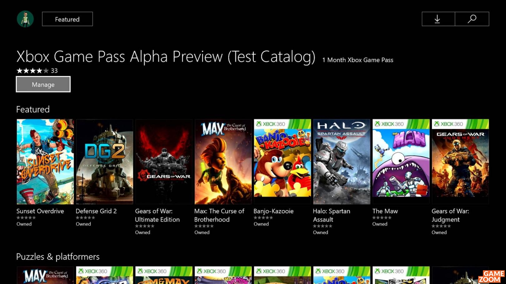Screen dimensions: 506x284
Task: Select The Maw cover art
Action: coord(401,161)
